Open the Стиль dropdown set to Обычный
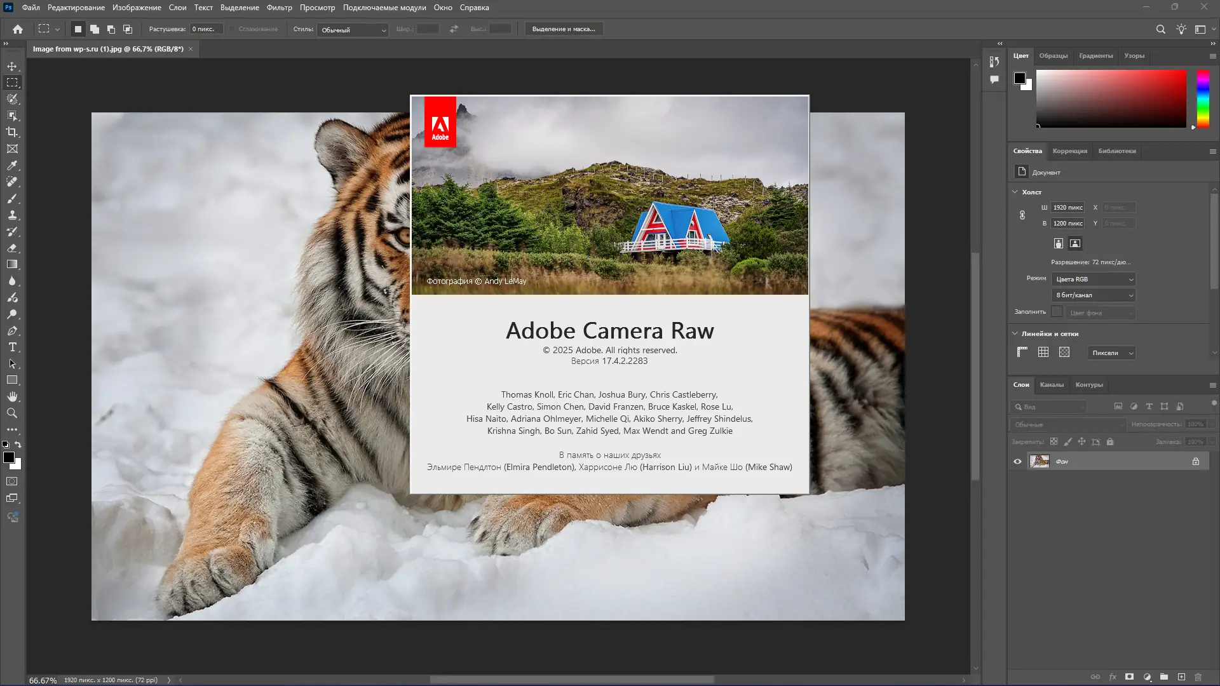 click(353, 30)
